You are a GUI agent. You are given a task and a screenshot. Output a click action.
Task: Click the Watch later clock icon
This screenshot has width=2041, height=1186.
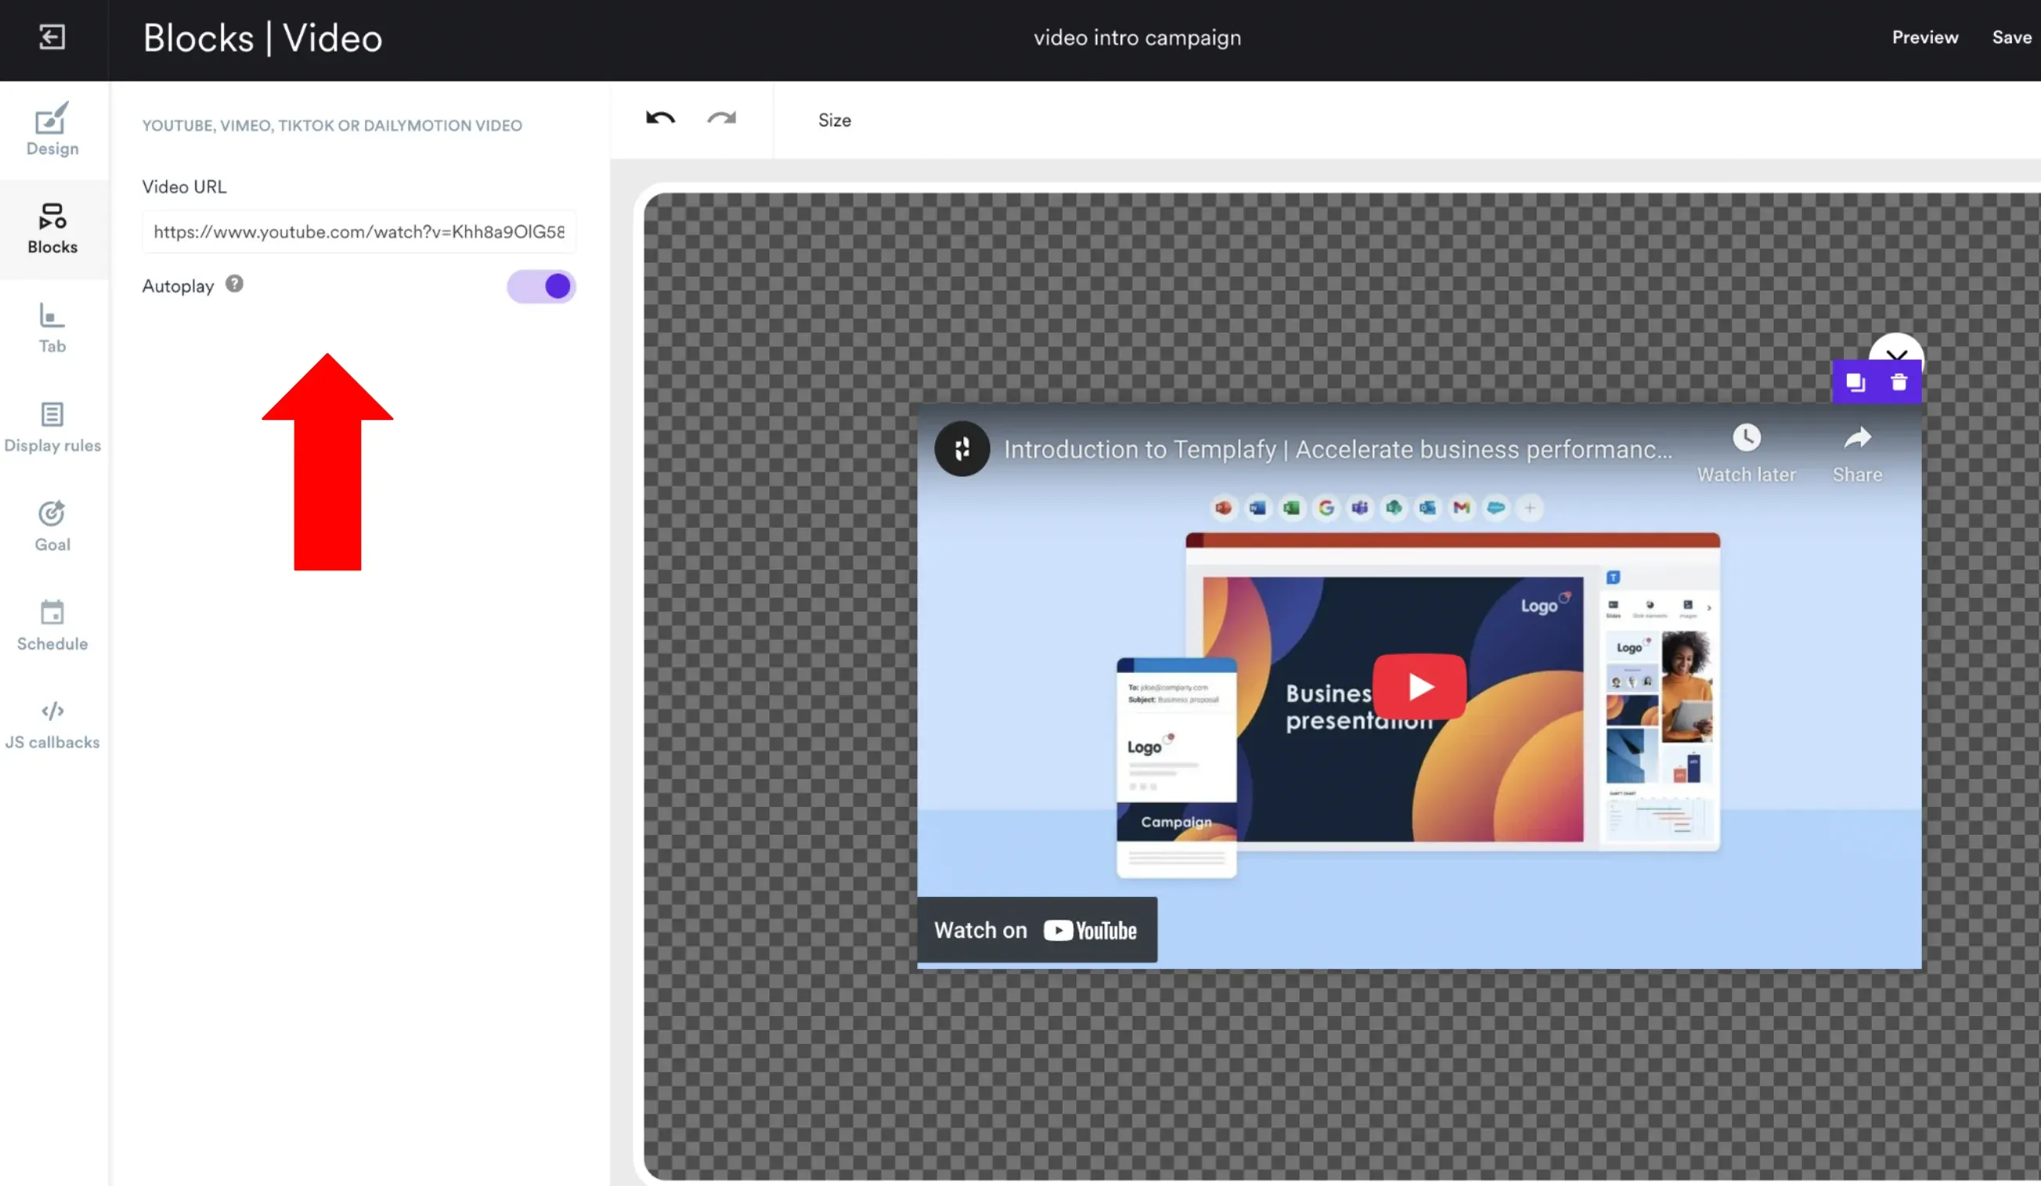[x=1747, y=437]
